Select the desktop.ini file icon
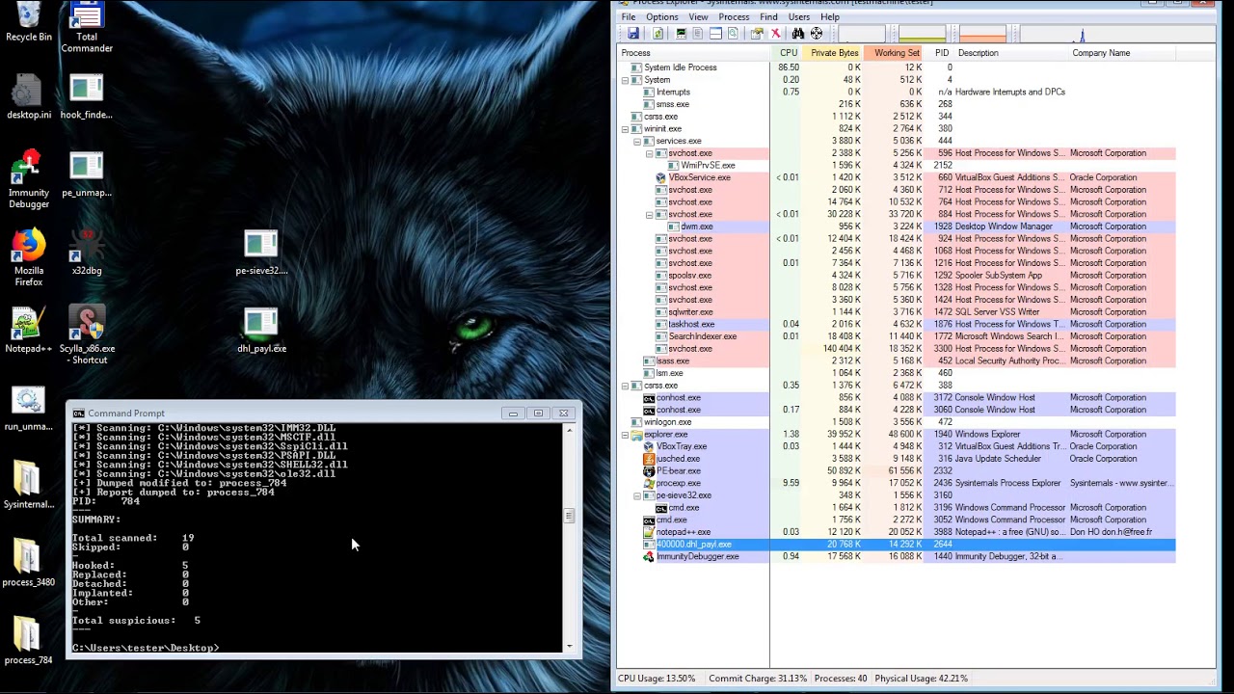 click(29, 96)
